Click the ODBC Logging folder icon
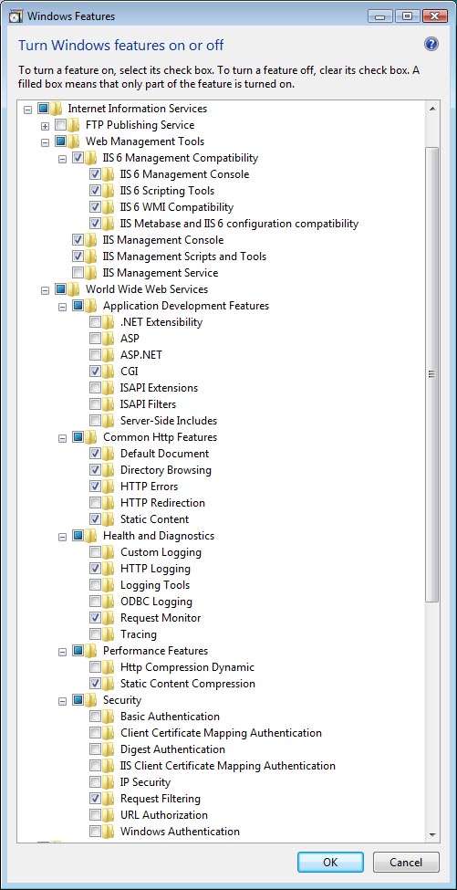This screenshot has height=890, width=457. [x=109, y=602]
